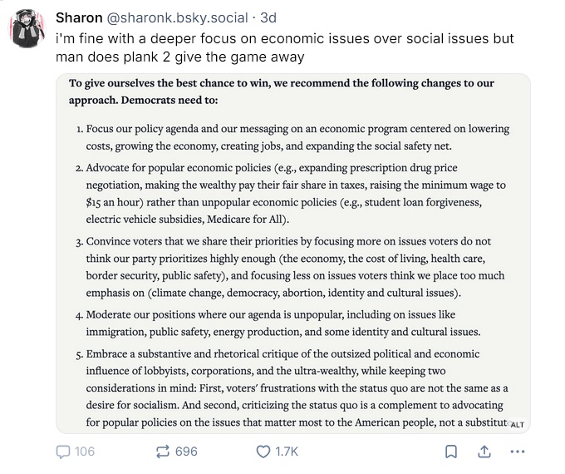Image resolution: width=565 pixels, height=474 pixels.
Task: Click the reply speech bubble icon
Action: (63, 452)
